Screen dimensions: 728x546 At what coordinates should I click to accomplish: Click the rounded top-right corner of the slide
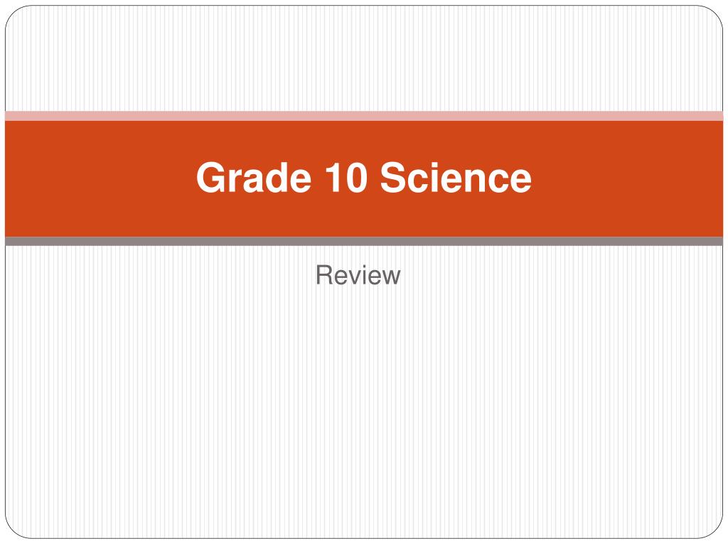pyautogui.click(x=714, y=15)
